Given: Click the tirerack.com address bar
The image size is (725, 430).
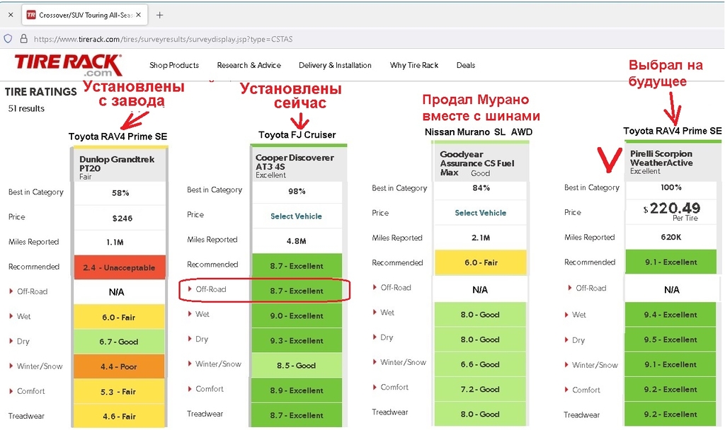Looking at the screenshot, I should pyautogui.click(x=164, y=40).
